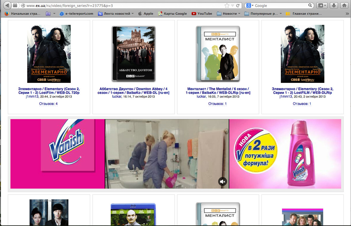The image size is (351, 226).
Task: Open the 'Аббатство Даунтон / Downton Abbey' title link
Action: click(x=133, y=91)
